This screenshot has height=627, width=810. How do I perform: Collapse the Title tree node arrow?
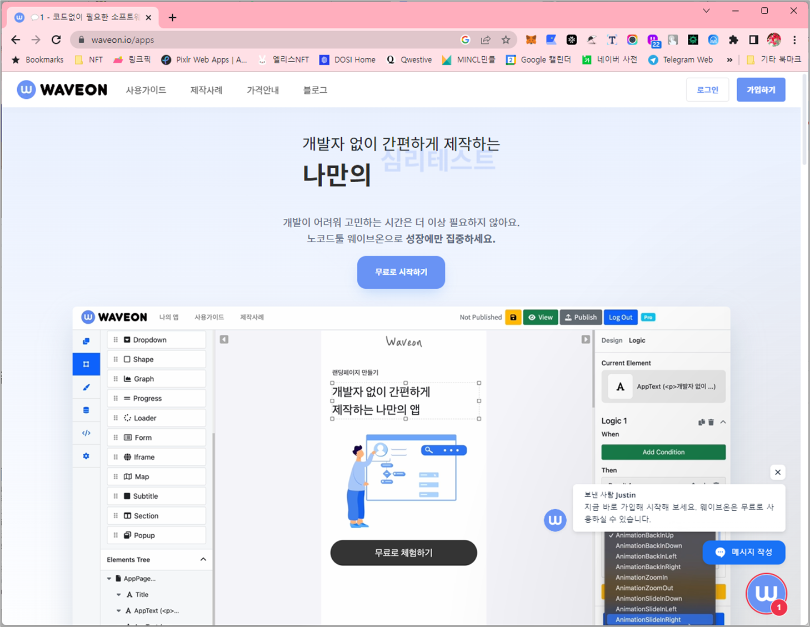118,595
